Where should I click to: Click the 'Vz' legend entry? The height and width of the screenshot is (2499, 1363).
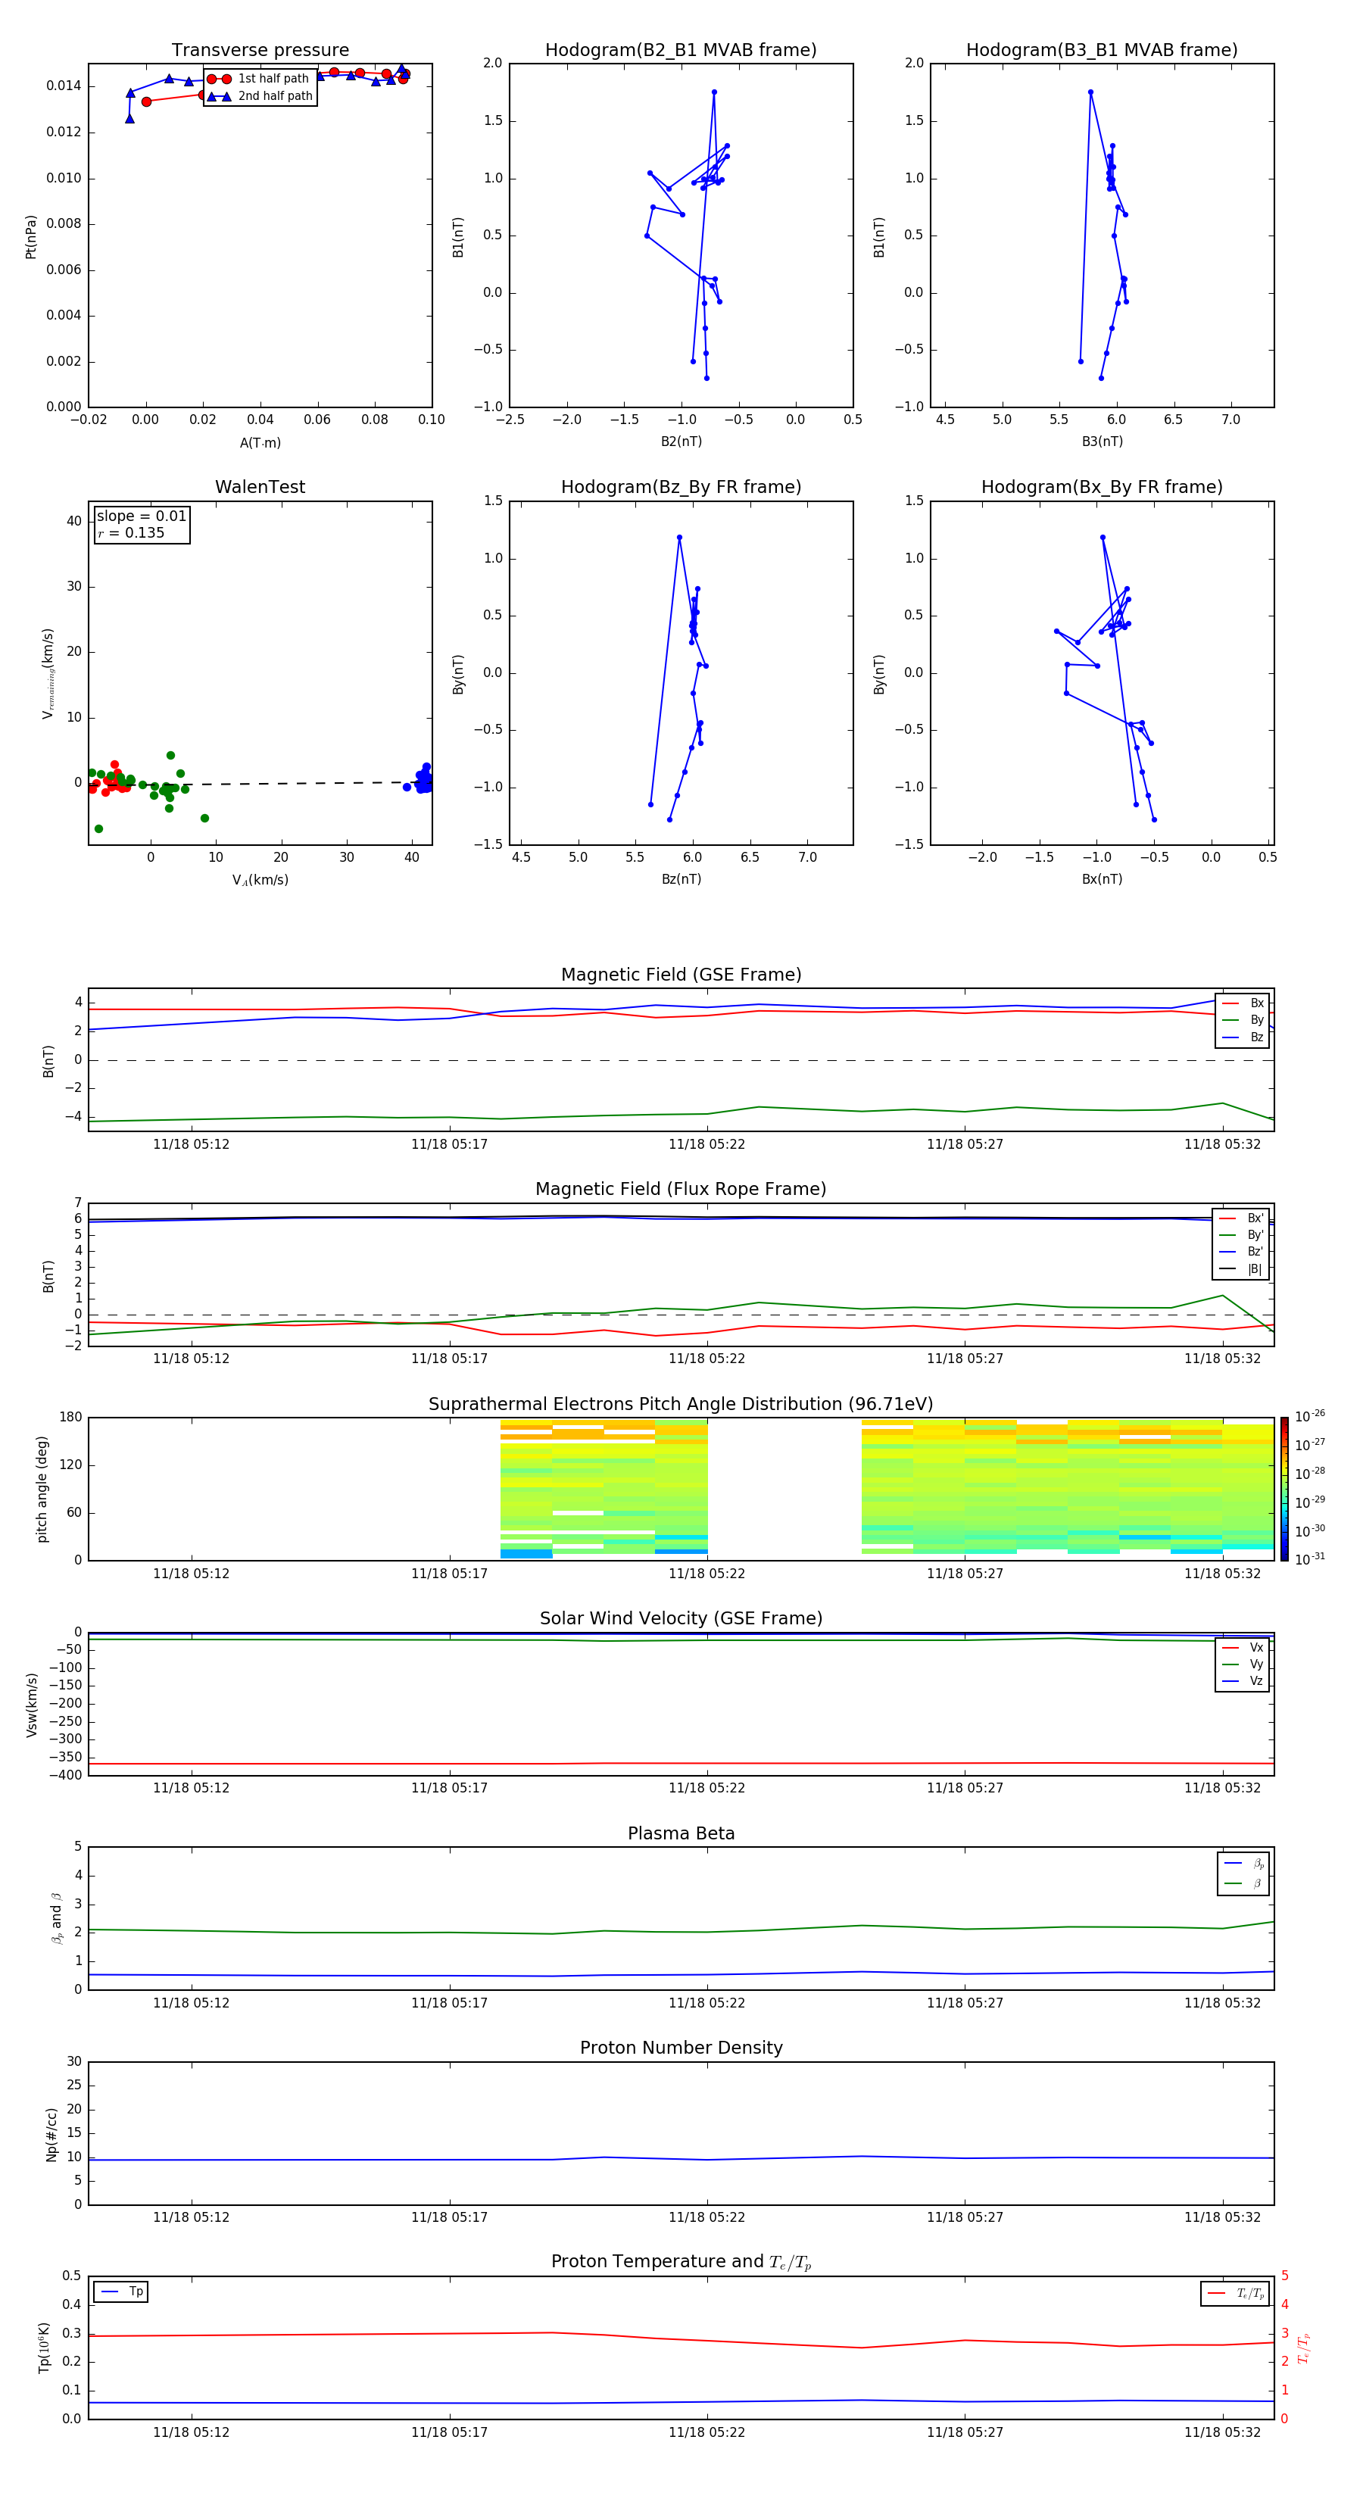[x=1243, y=1681]
